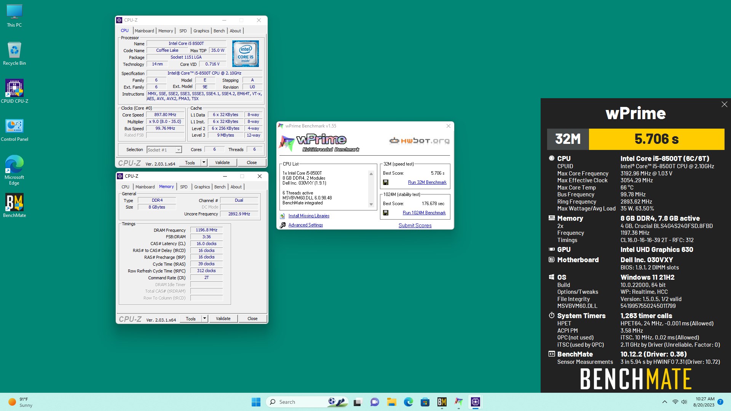The width and height of the screenshot is (731, 411).
Task: Save the 1024M best score floppy icon
Action: click(386, 213)
